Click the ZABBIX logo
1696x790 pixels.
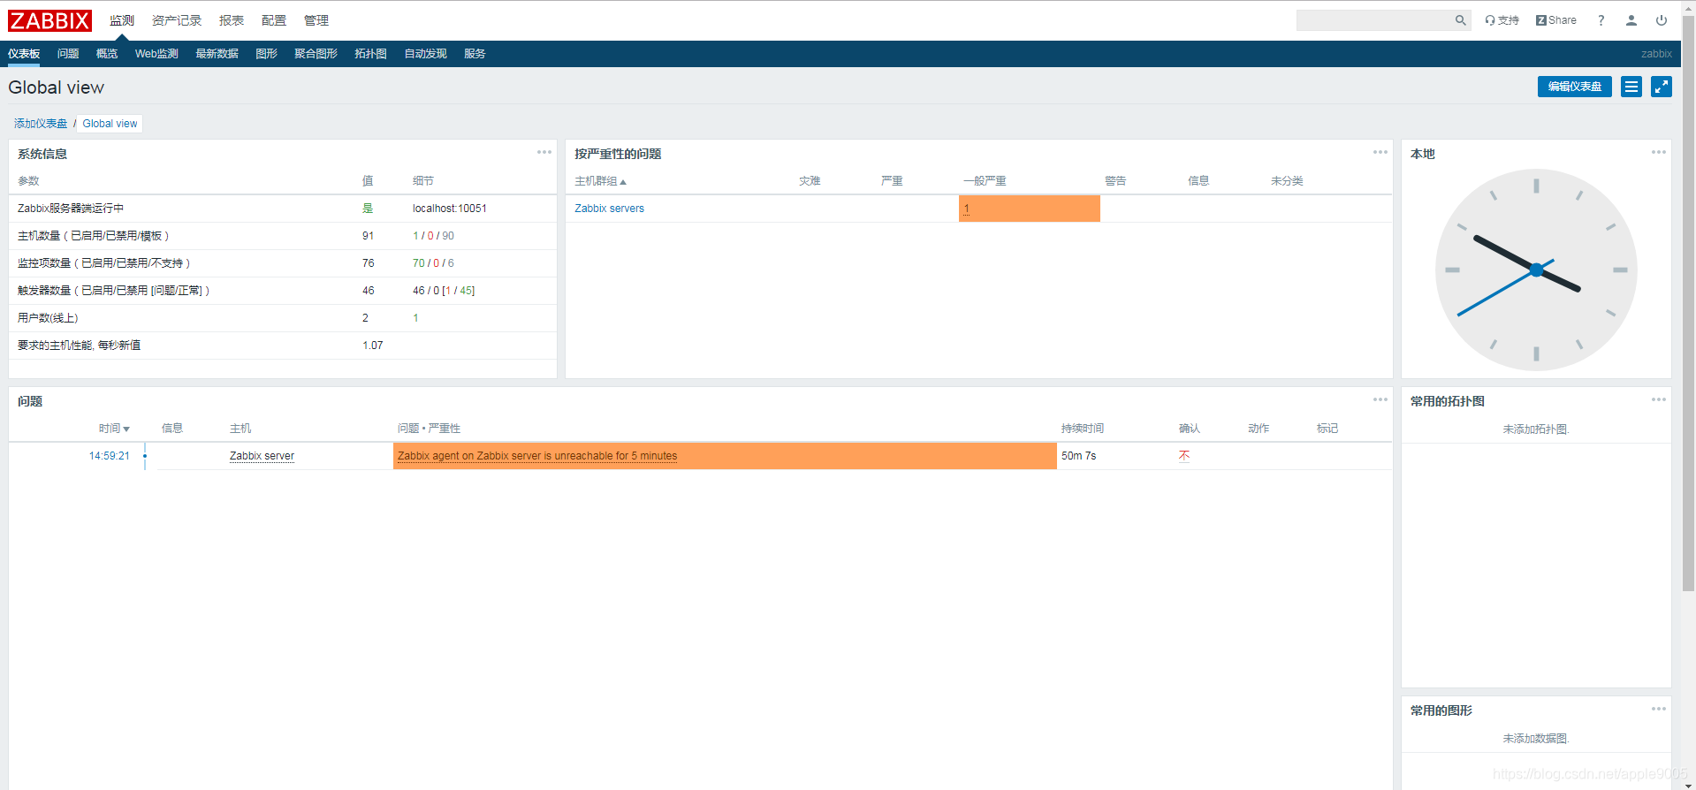[49, 20]
